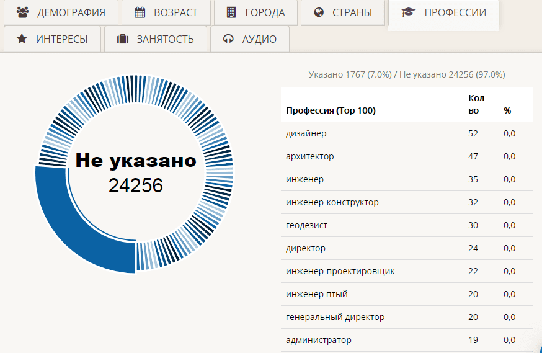
Task: Select the 'геодезист' table row
Action: coord(407,225)
